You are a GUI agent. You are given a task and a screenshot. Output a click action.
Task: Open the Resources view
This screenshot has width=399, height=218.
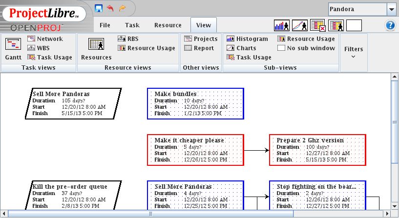[x=96, y=49]
